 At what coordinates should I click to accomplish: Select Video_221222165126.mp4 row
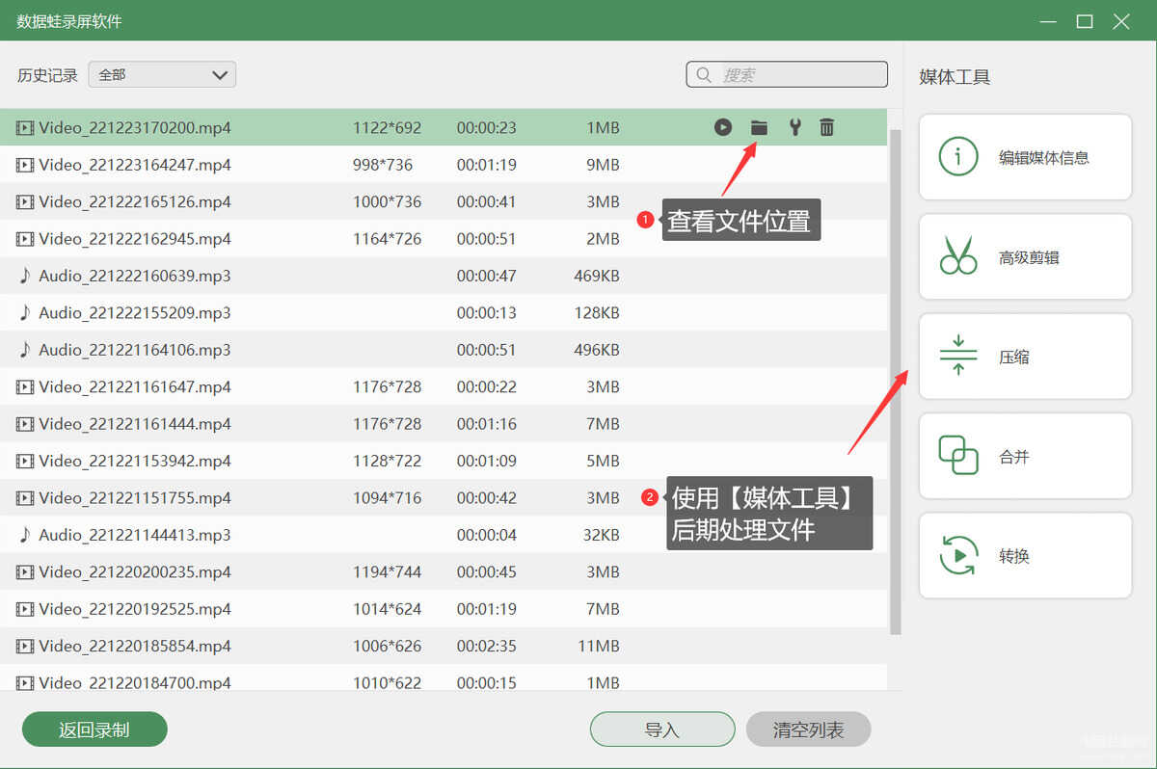point(444,201)
